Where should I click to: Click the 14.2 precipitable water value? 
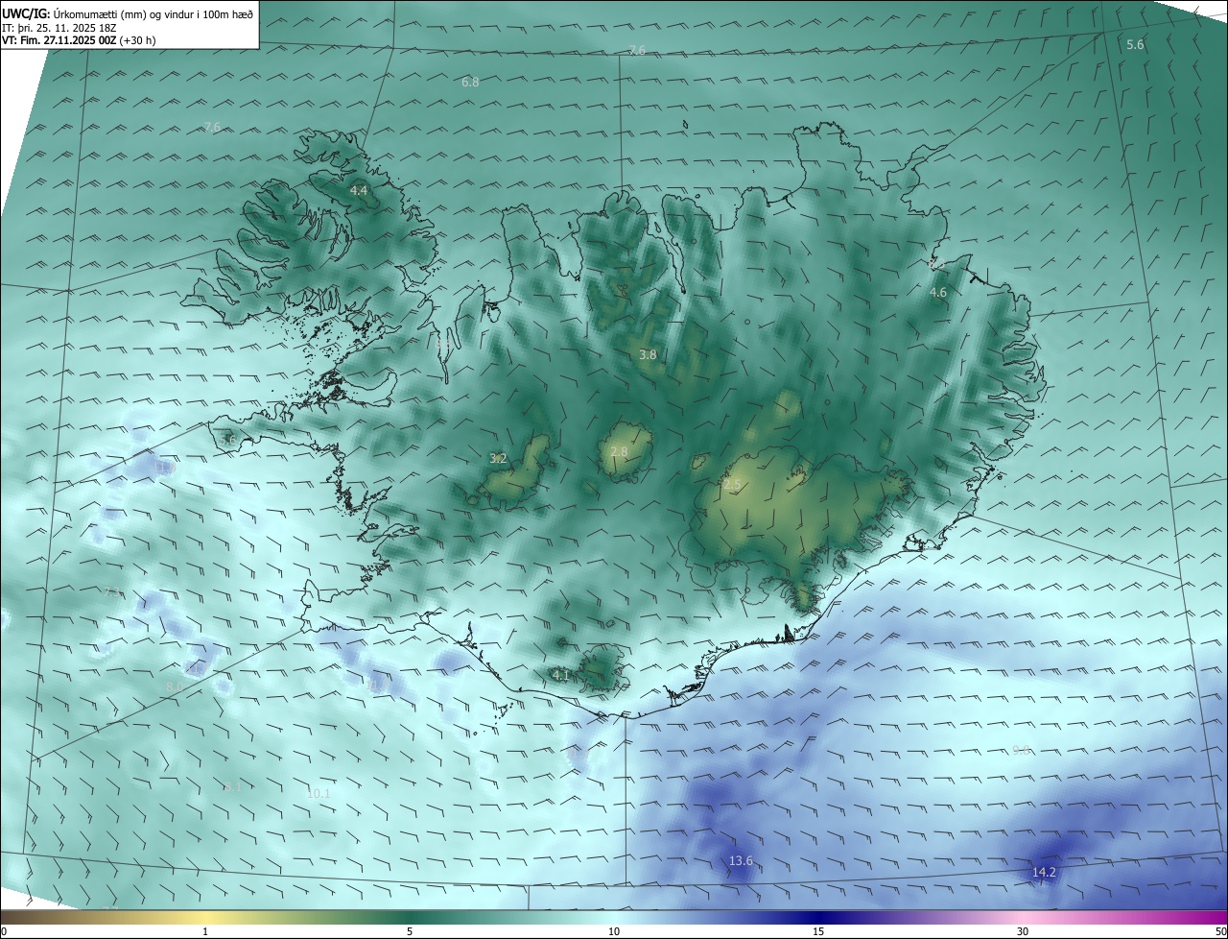pyautogui.click(x=1044, y=873)
